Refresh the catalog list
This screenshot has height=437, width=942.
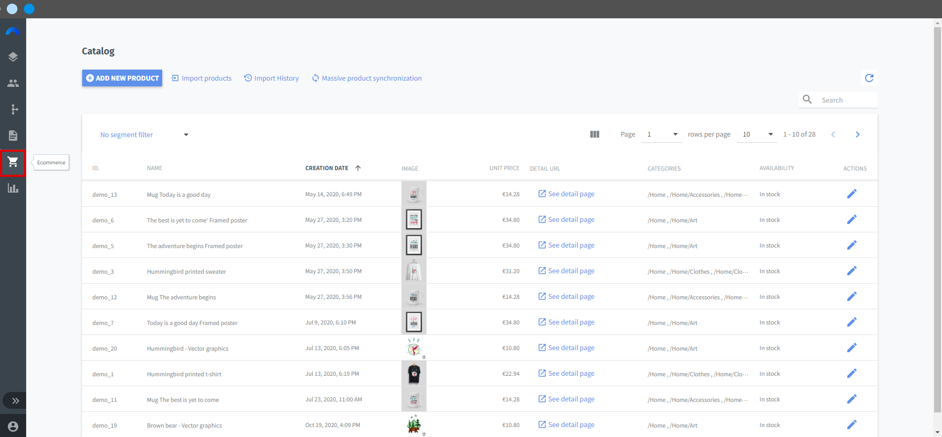pos(869,78)
